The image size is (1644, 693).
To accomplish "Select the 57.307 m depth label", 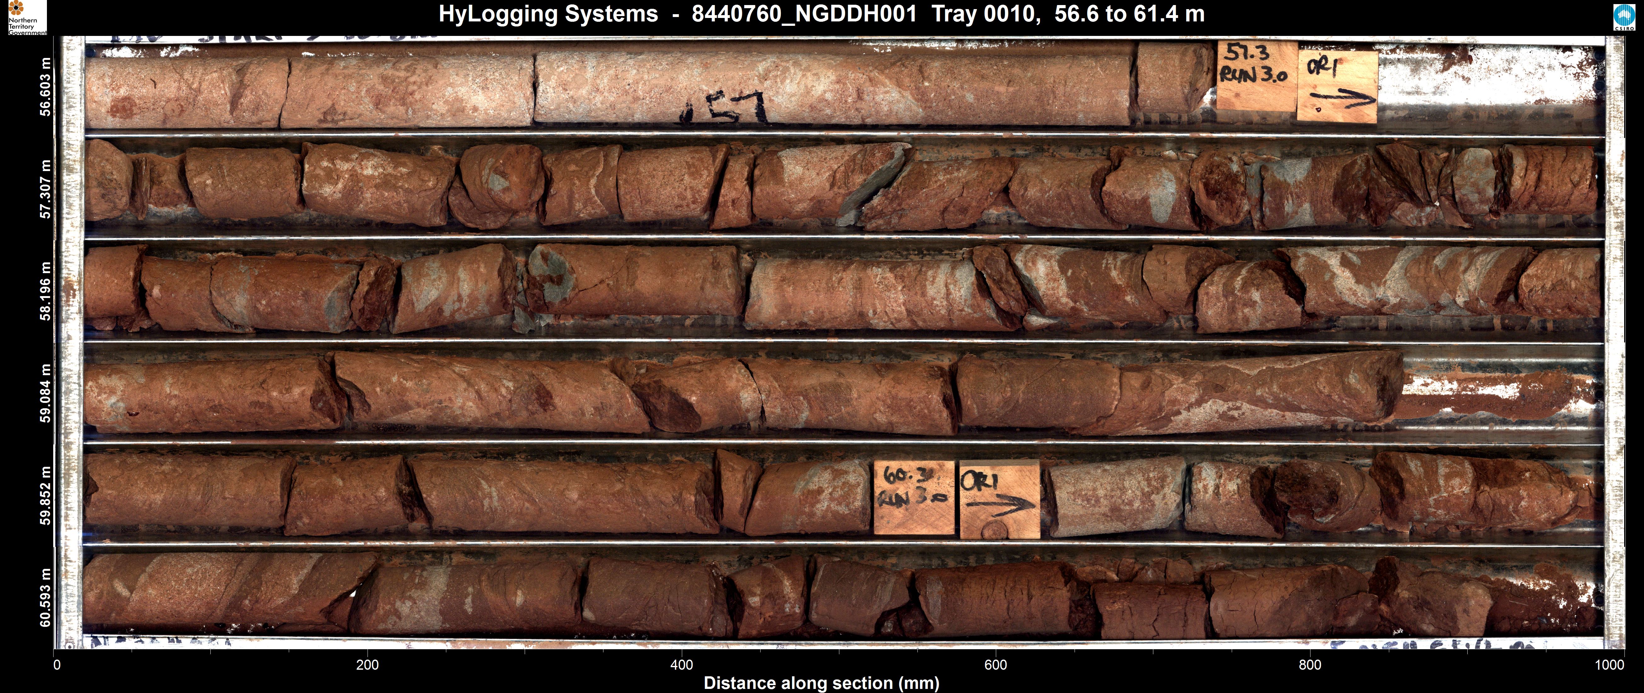I will [x=45, y=189].
